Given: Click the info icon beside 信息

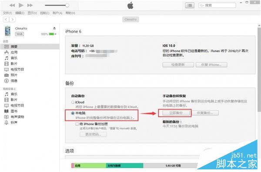Looking at the screenshot, I should (7, 81).
